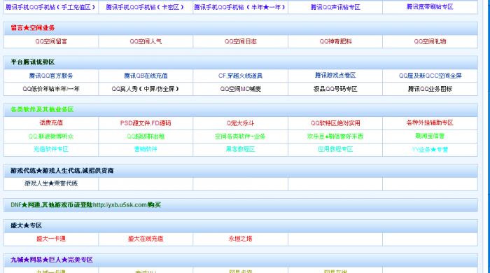The height and width of the screenshot is (273, 490).
Task: Open the 盛大一卡通 link
Action: 51,239
